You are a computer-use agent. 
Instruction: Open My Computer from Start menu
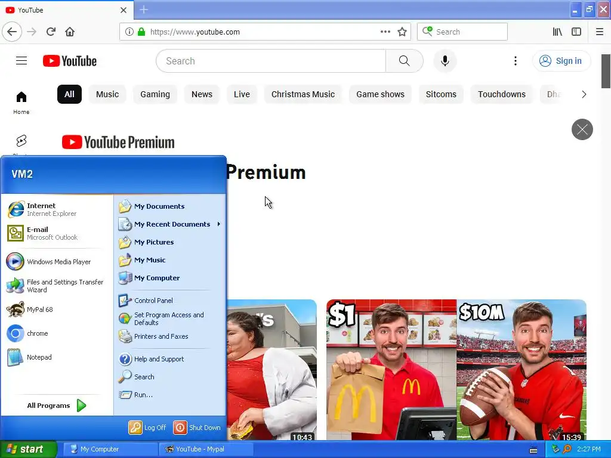(170, 278)
